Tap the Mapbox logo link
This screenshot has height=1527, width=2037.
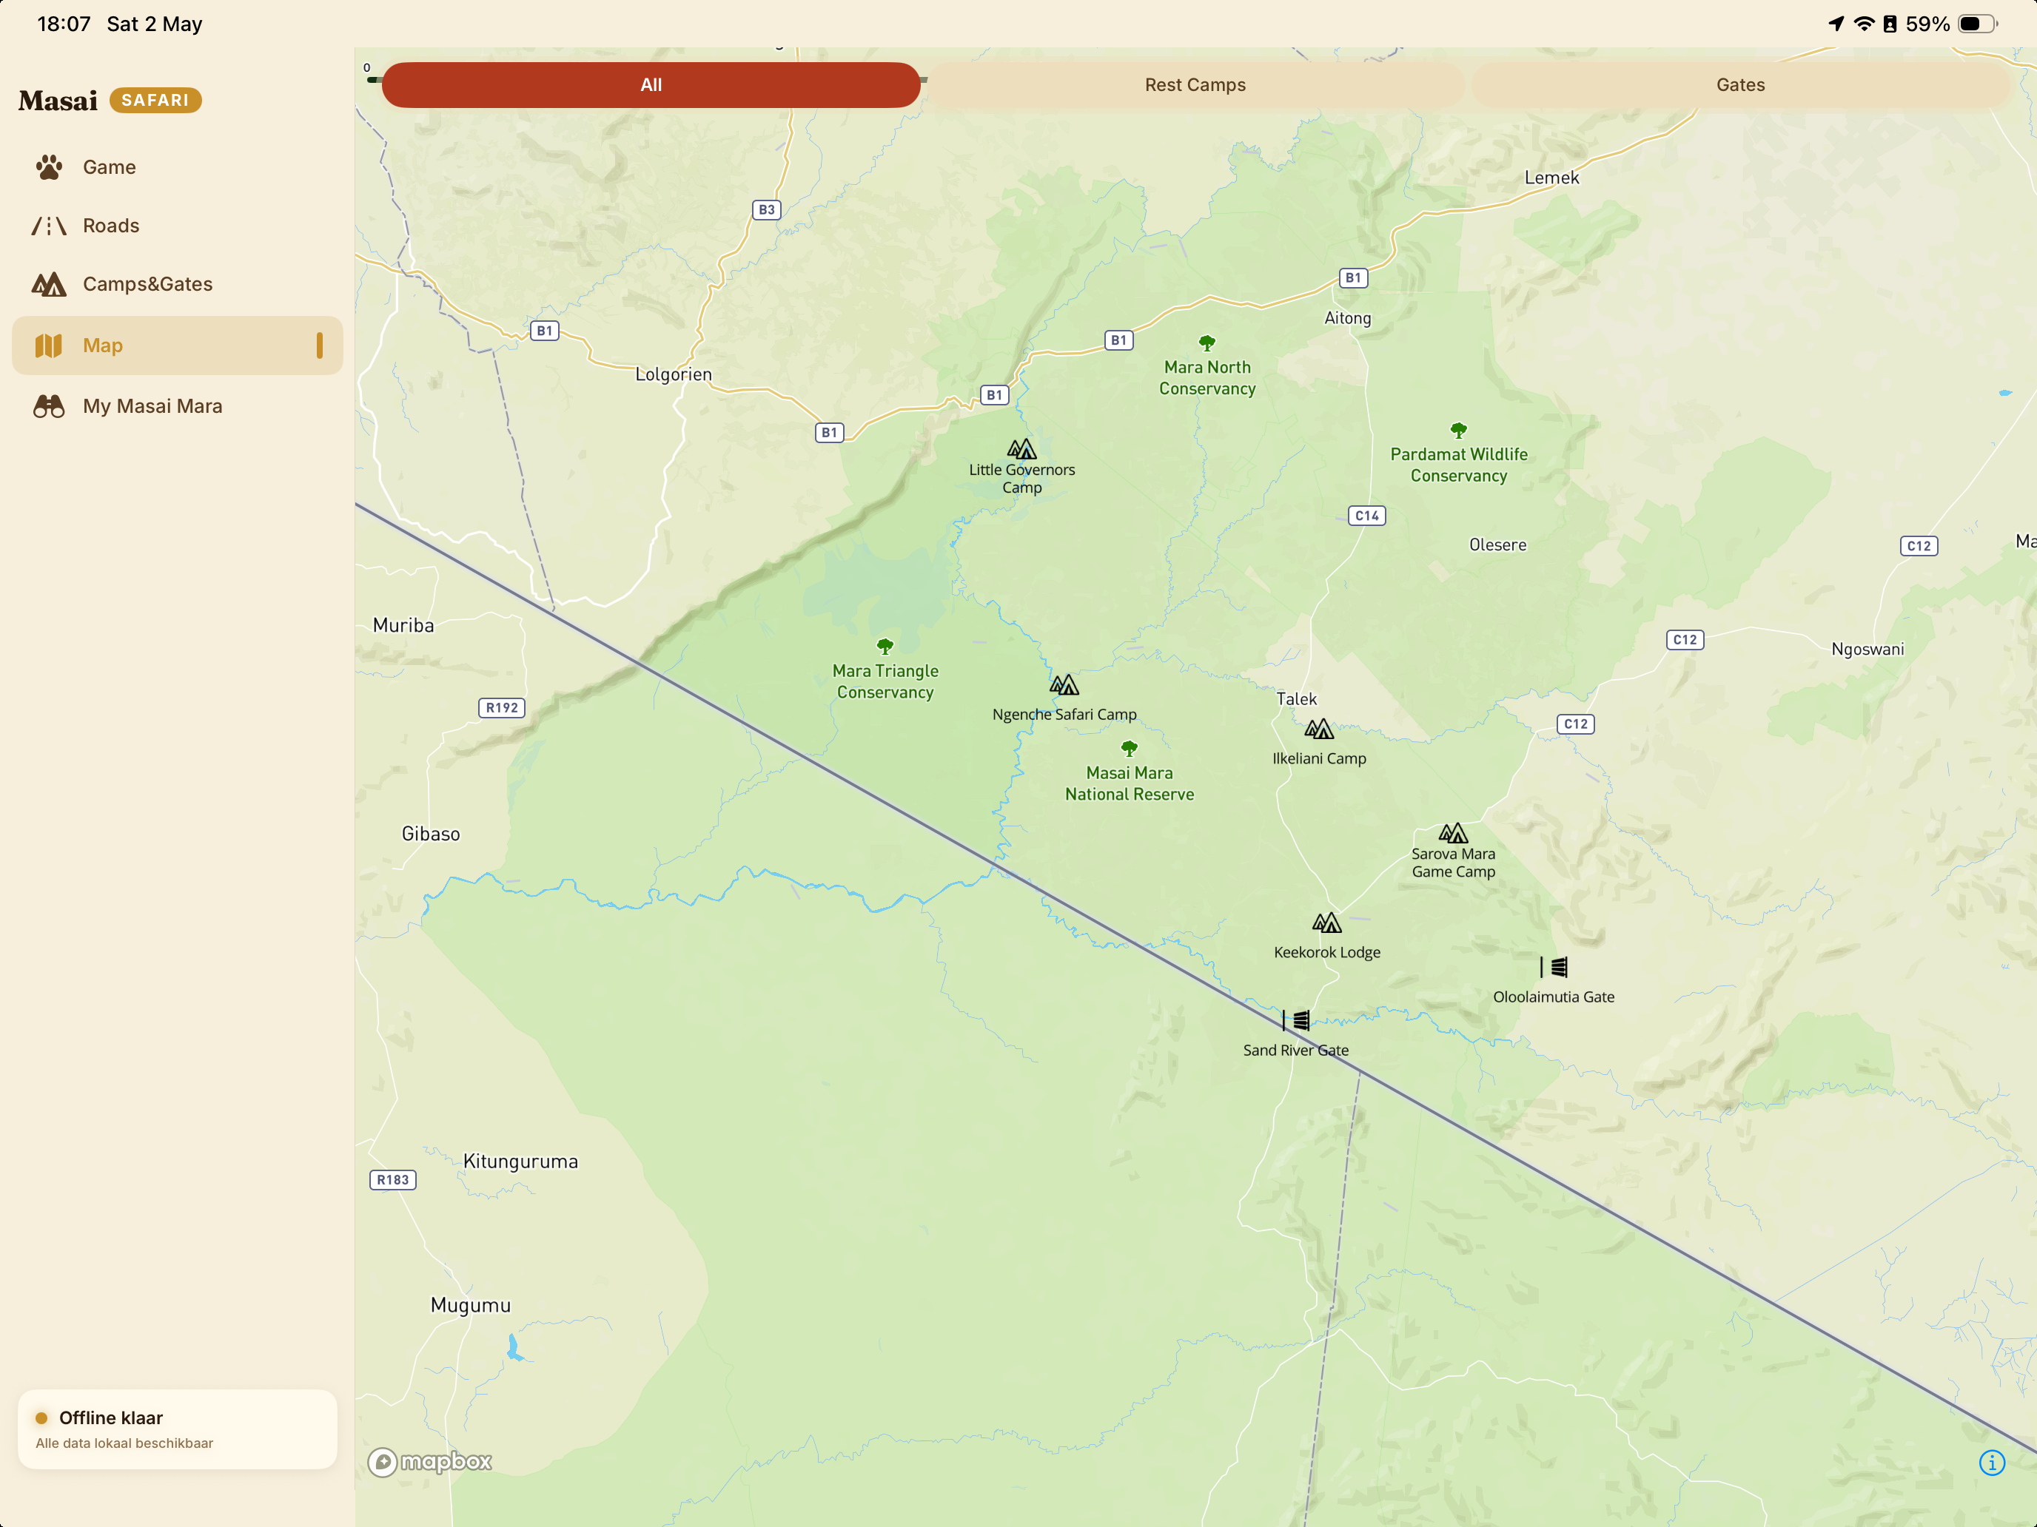pyautogui.click(x=430, y=1462)
